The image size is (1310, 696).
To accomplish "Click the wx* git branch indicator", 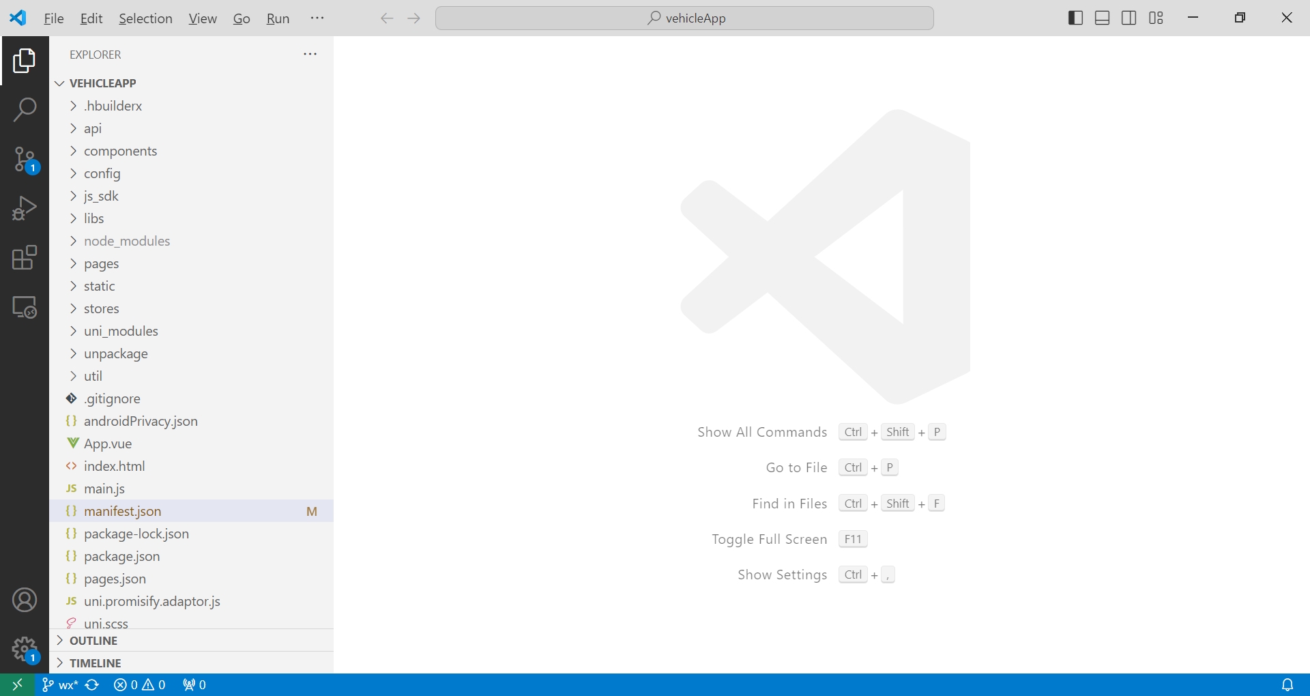I will [59, 684].
